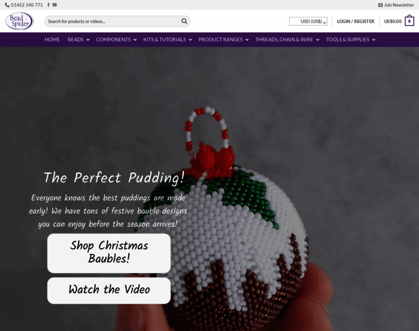This screenshot has width=419, height=331.
Task: Open the YouTube icon link
Action: (55, 5)
